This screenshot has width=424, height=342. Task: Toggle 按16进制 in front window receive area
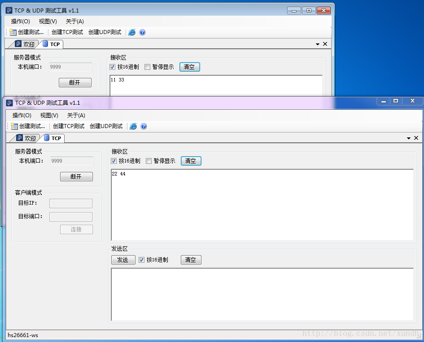pos(114,161)
